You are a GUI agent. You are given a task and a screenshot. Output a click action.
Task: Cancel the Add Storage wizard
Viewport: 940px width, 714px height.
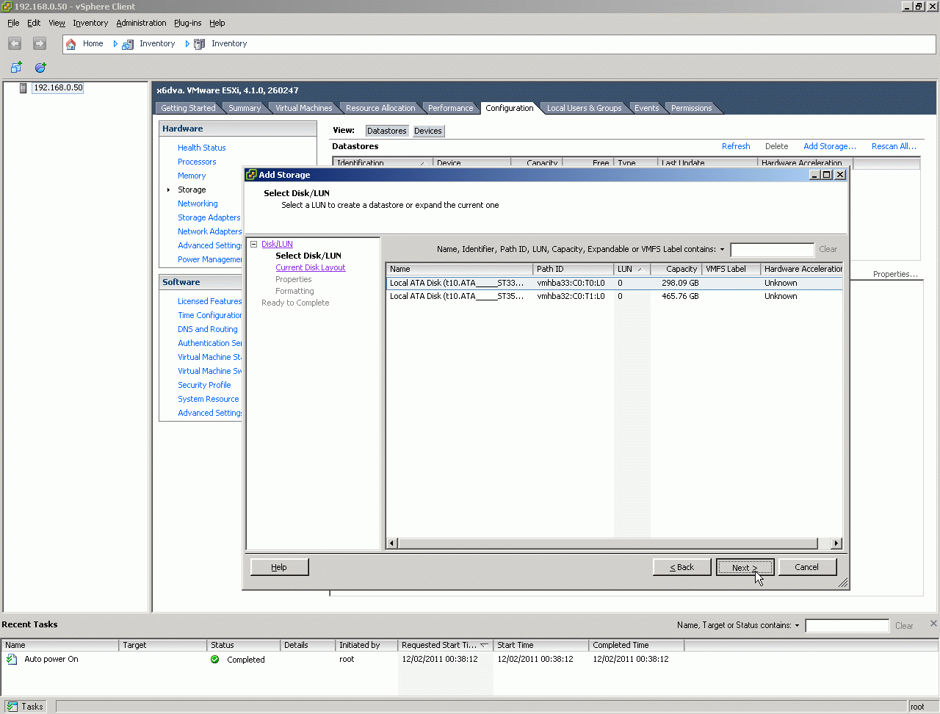[x=806, y=567]
